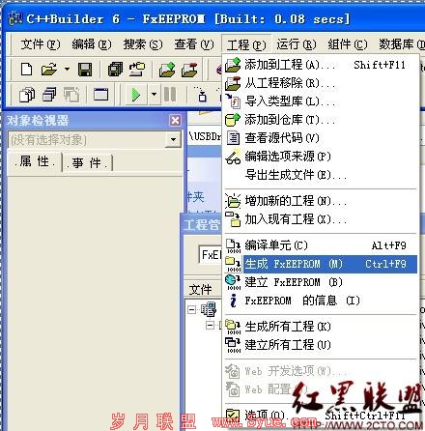
Task: Close the 对象检视器 panel
Action: click(175, 121)
